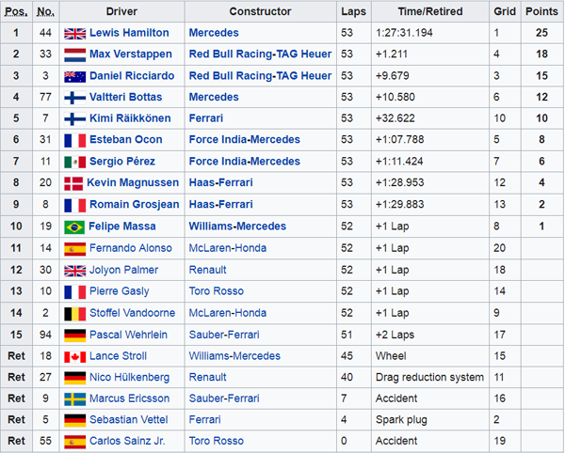
Task: Select the 'Drag reduction system' retirement cell
Action: coord(430,377)
